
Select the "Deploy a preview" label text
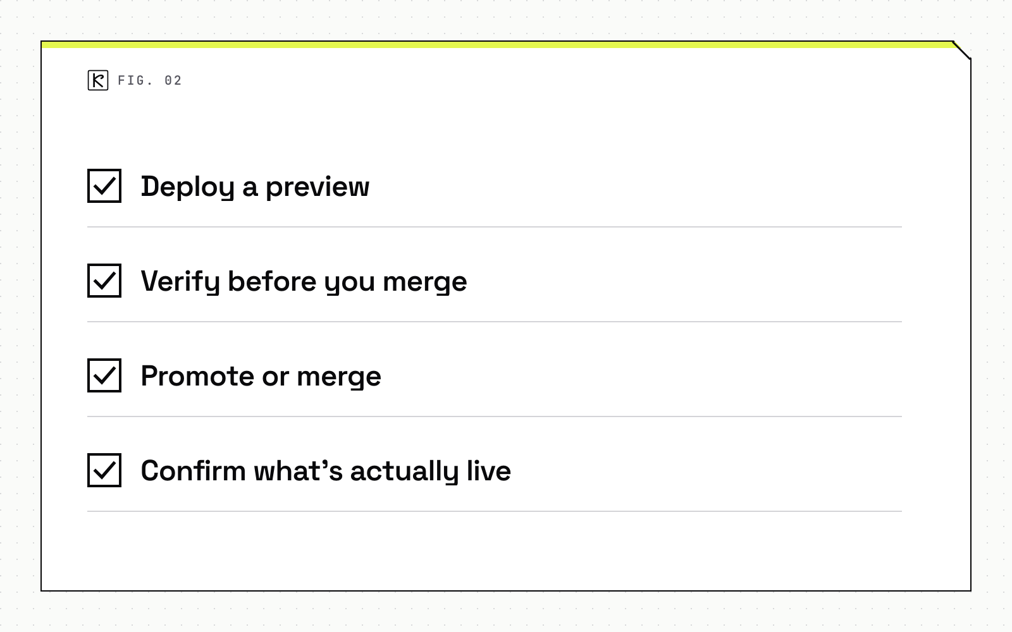pos(255,187)
